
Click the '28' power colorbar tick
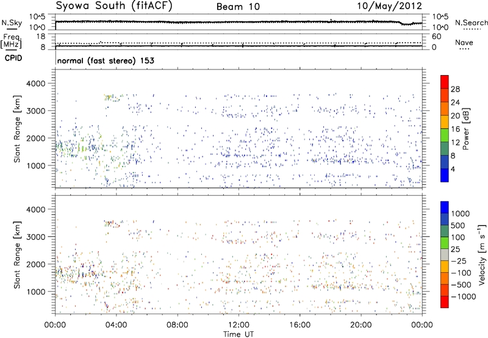[x=455, y=89]
